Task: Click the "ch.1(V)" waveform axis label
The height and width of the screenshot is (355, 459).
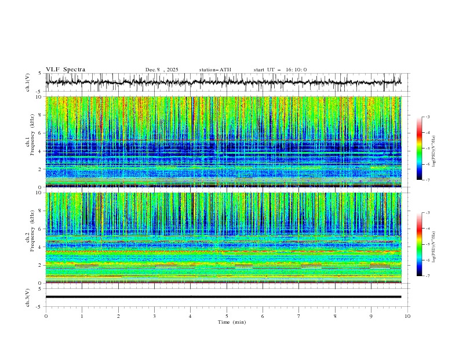Action: coord(28,82)
